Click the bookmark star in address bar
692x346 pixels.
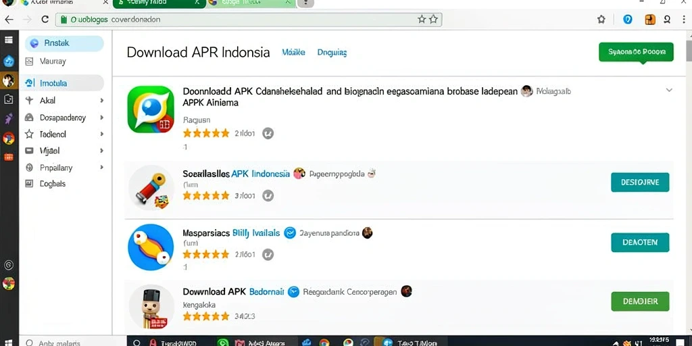point(433,19)
